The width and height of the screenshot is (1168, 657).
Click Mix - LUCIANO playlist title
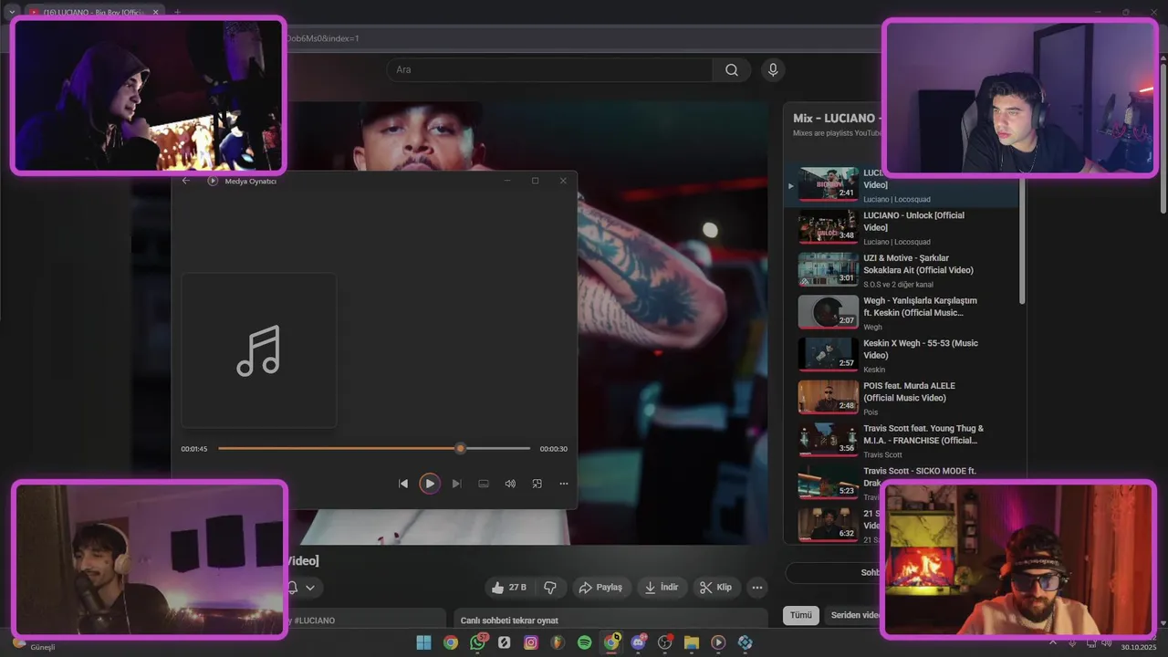836,119
